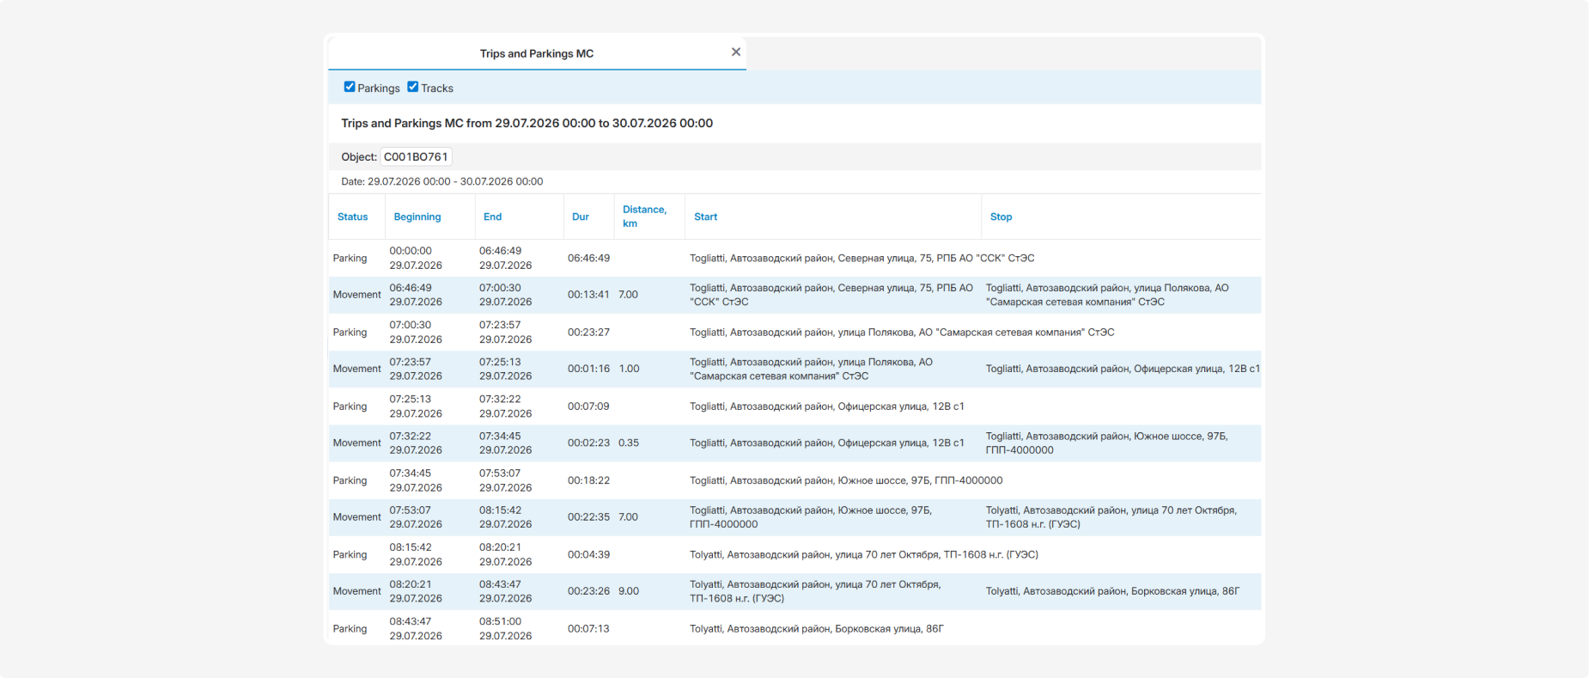Uncheck the Parkings checkbox
The width and height of the screenshot is (1589, 678).
tap(350, 87)
